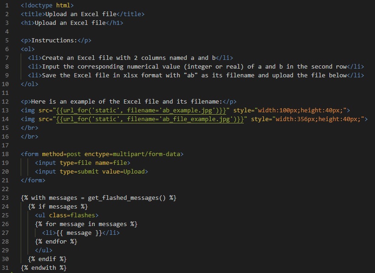Click the 'html' keyword in the doctype line
Viewport: 375px width, 273px height.
click(63, 5)
